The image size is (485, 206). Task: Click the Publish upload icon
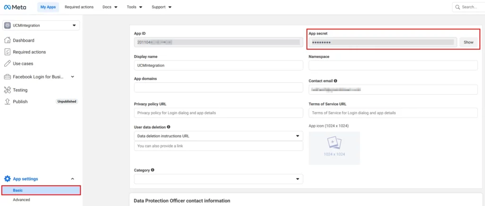pos(8,101)
